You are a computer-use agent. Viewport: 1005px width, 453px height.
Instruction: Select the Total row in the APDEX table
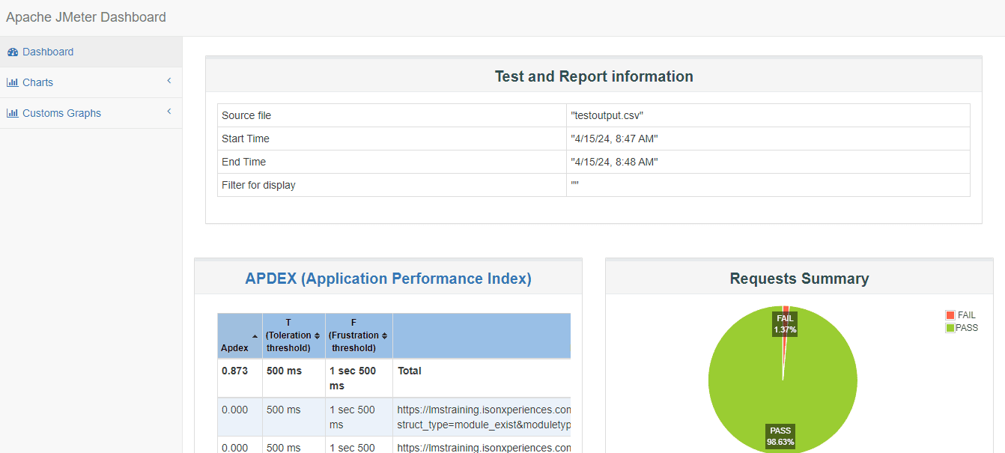(x=410, y=371)
